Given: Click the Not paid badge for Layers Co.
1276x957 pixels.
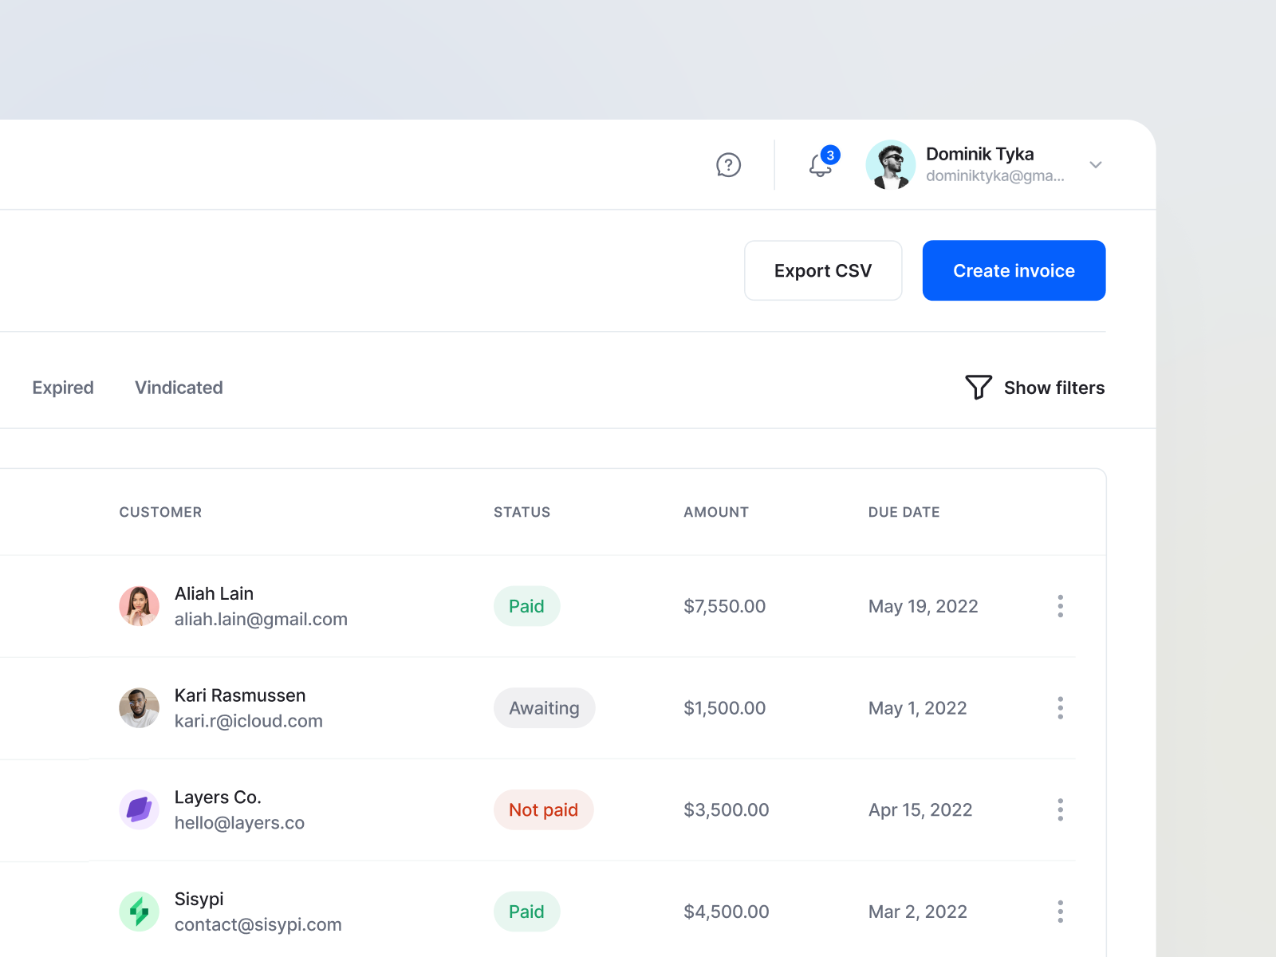Looking at the screenshot, I should point(543,809).
